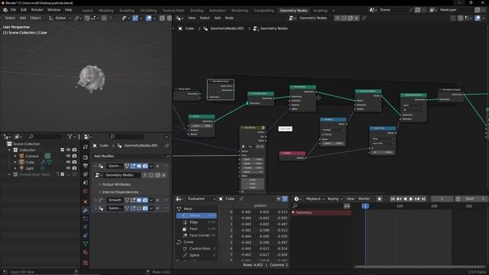The image size is (489, 275).
Task: Open the Evaluated mode dropdown in spreadsheet
Action: pos(201,199)
